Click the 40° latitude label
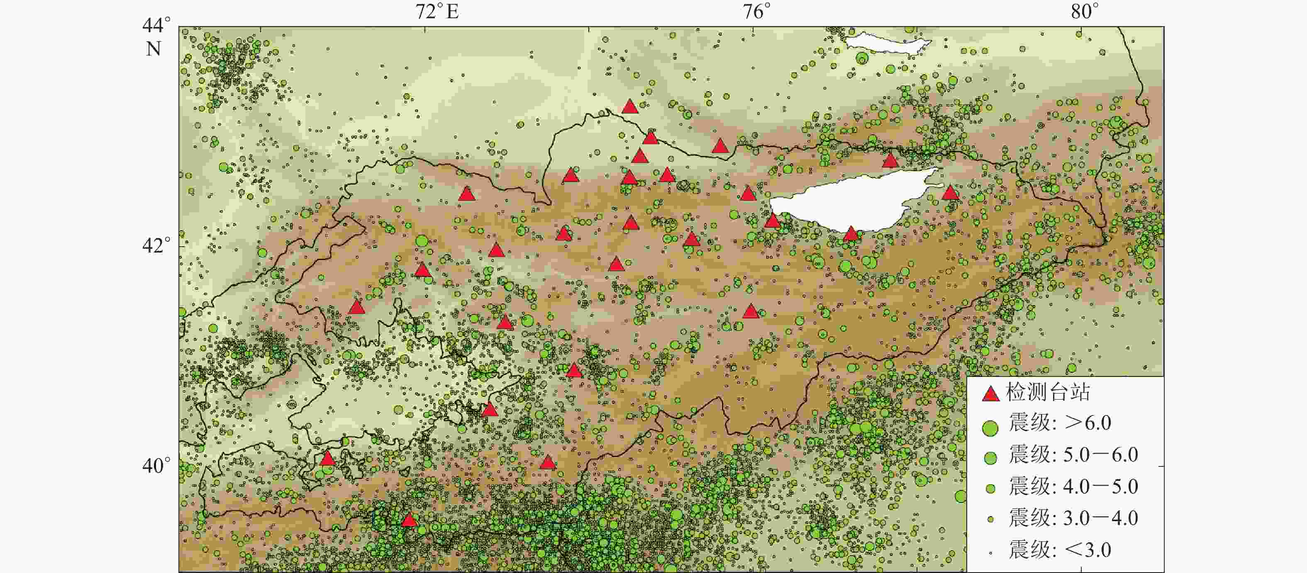 point(156,466)
